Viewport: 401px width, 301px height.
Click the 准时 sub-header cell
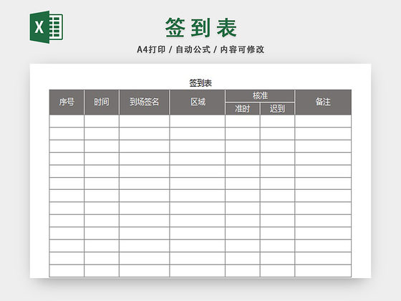click(x=243, y=109)
